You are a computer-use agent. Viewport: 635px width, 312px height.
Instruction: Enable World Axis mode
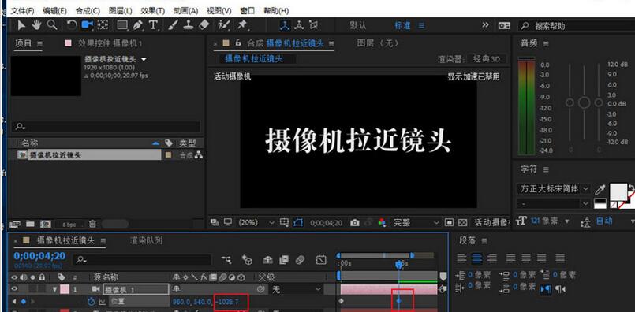coord(299,25)
